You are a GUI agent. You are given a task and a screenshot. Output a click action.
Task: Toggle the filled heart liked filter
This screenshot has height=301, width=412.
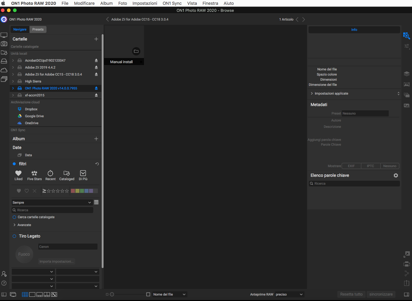(19, 191)
